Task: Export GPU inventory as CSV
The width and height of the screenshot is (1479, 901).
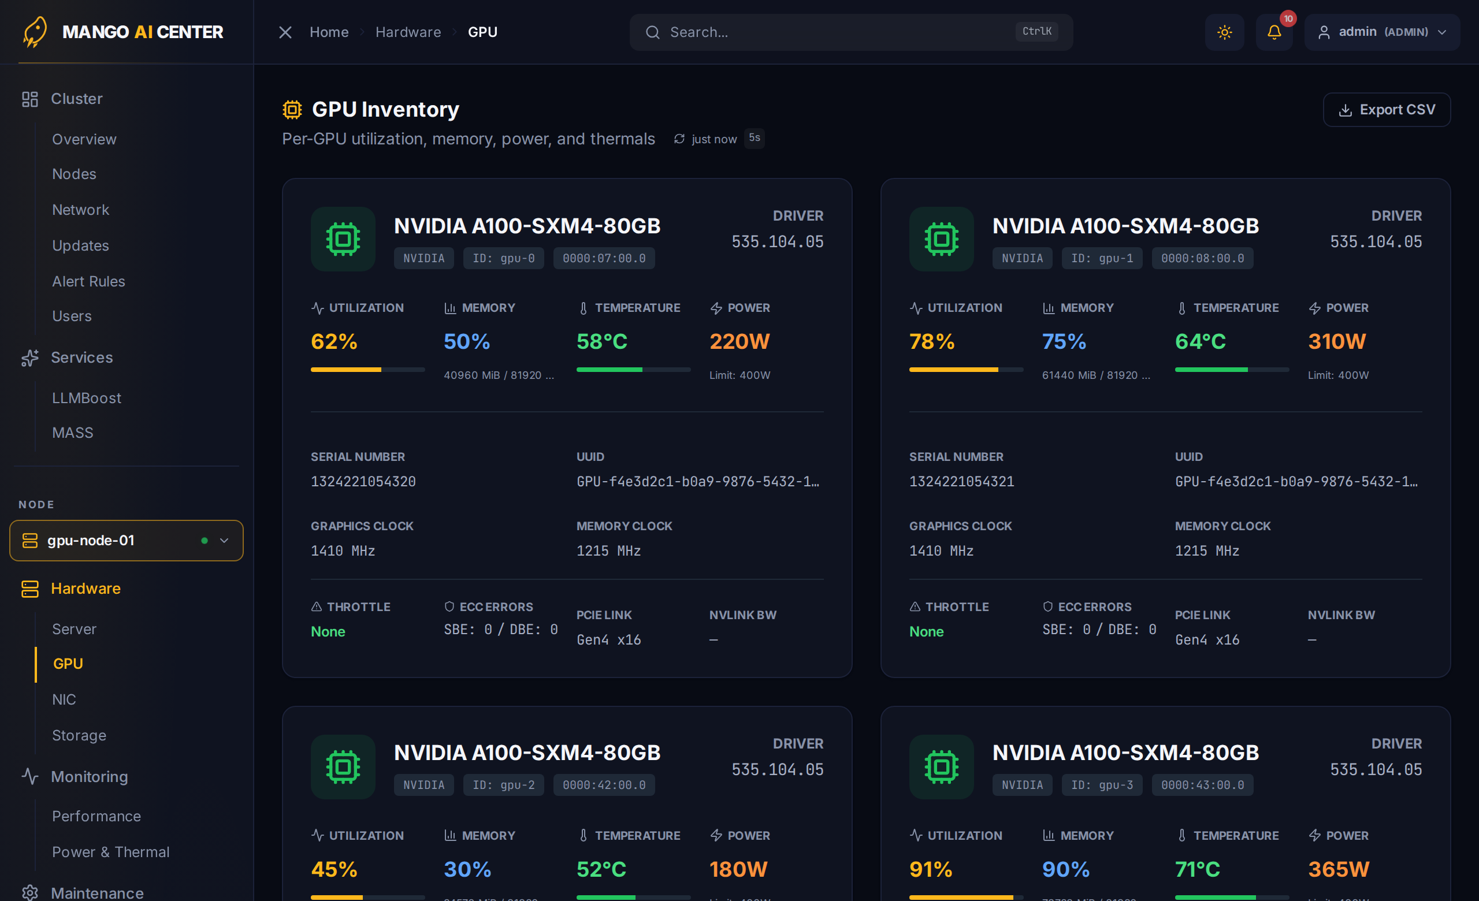Action: (x=1387, y=110)
